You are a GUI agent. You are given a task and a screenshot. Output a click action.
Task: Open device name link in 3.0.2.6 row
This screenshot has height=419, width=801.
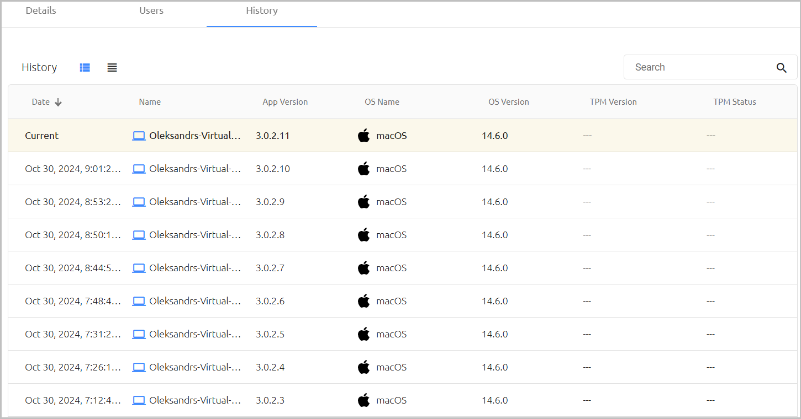point(195,301)
